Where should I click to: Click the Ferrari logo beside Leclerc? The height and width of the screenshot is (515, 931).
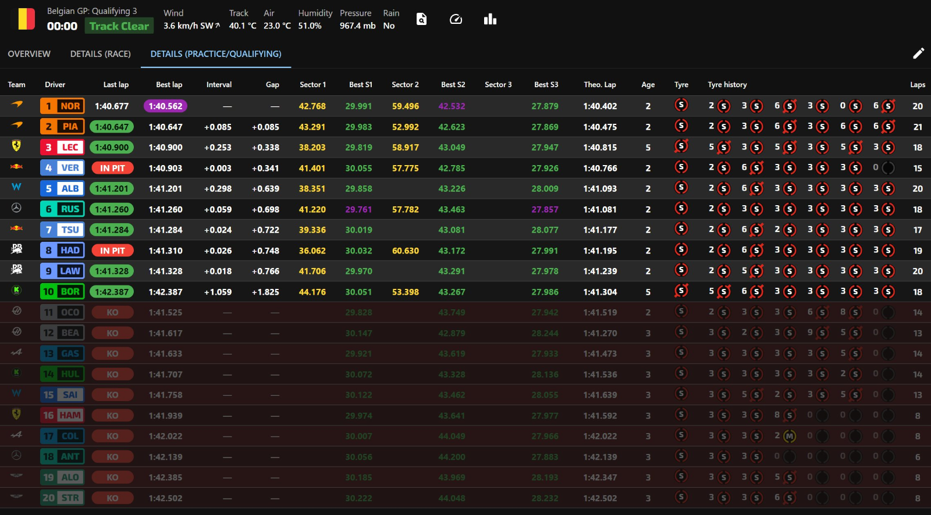coord(16,146)
